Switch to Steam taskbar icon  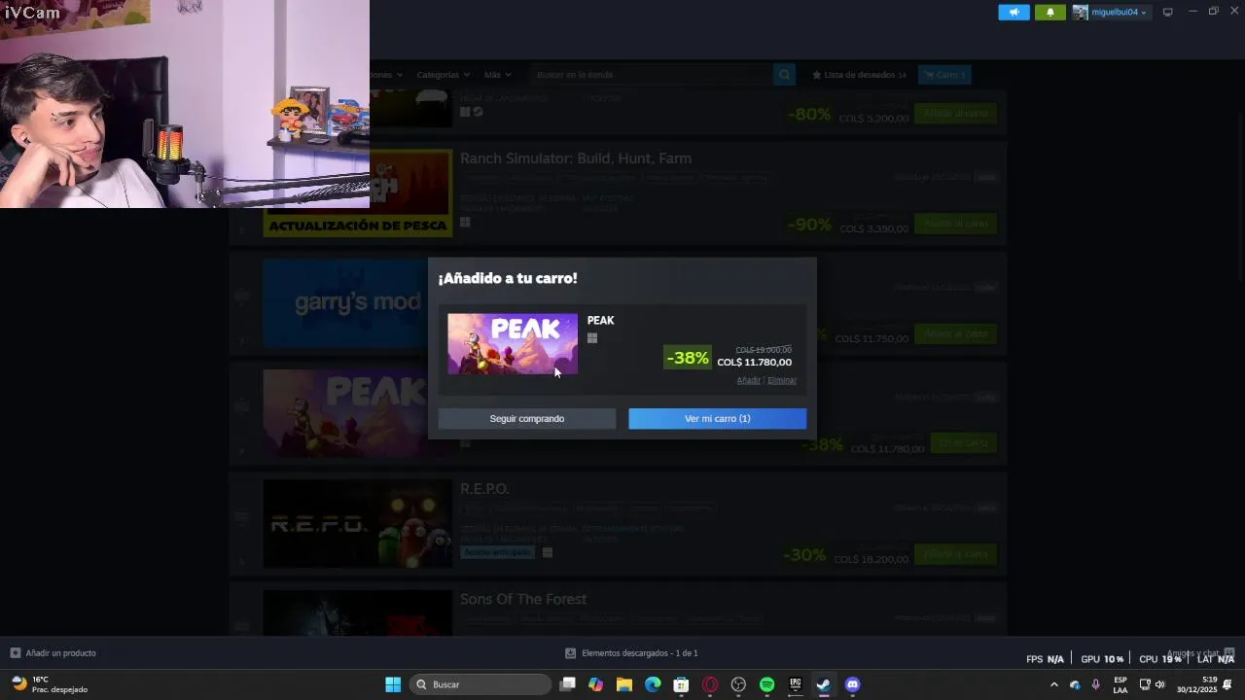[x=824, y=684]
